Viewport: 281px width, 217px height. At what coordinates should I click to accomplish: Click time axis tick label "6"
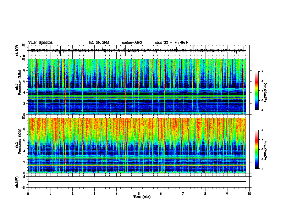[161, 194]
